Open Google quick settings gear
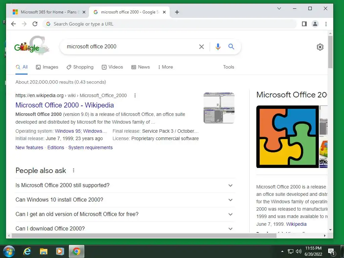 pos(320,47)
